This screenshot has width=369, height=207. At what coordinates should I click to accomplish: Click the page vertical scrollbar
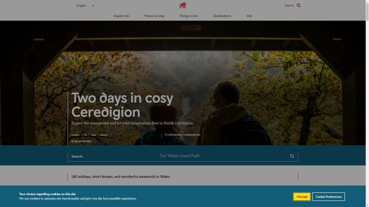point(367,103)
